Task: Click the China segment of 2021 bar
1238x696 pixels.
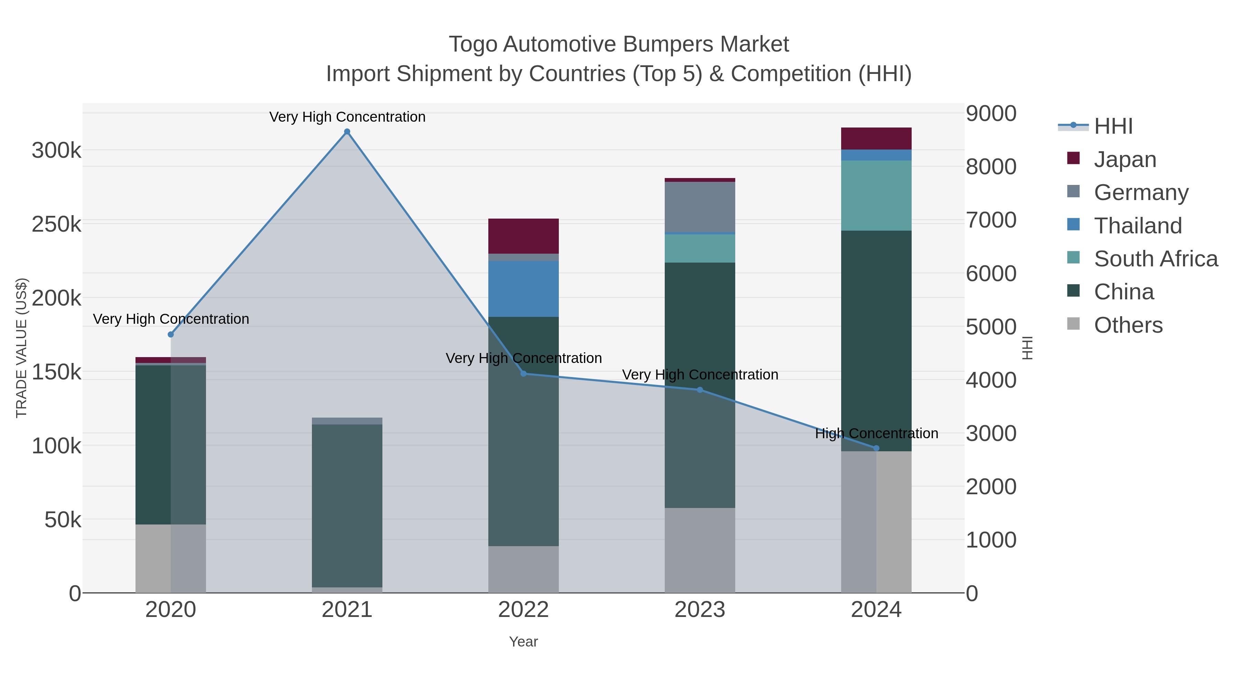Action: pyautogui.click(x=347, y=506)
